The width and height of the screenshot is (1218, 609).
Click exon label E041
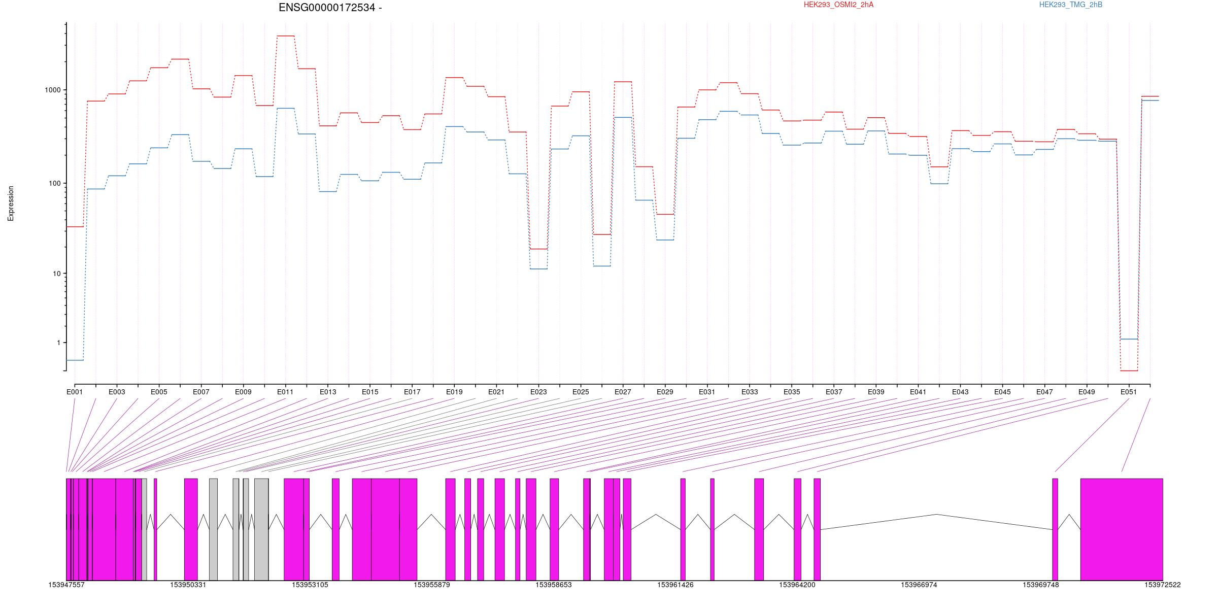pyautogui.click(x=918, y=392)
